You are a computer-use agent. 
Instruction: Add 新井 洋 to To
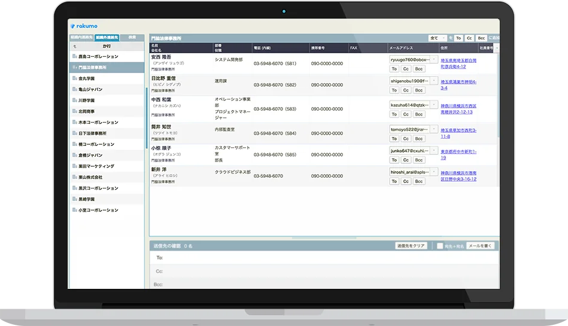point(394,181)
